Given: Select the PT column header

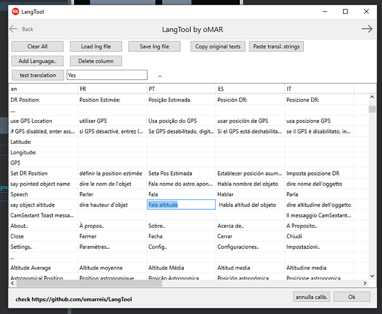Looking at the screenshot, I should [181, 89].
